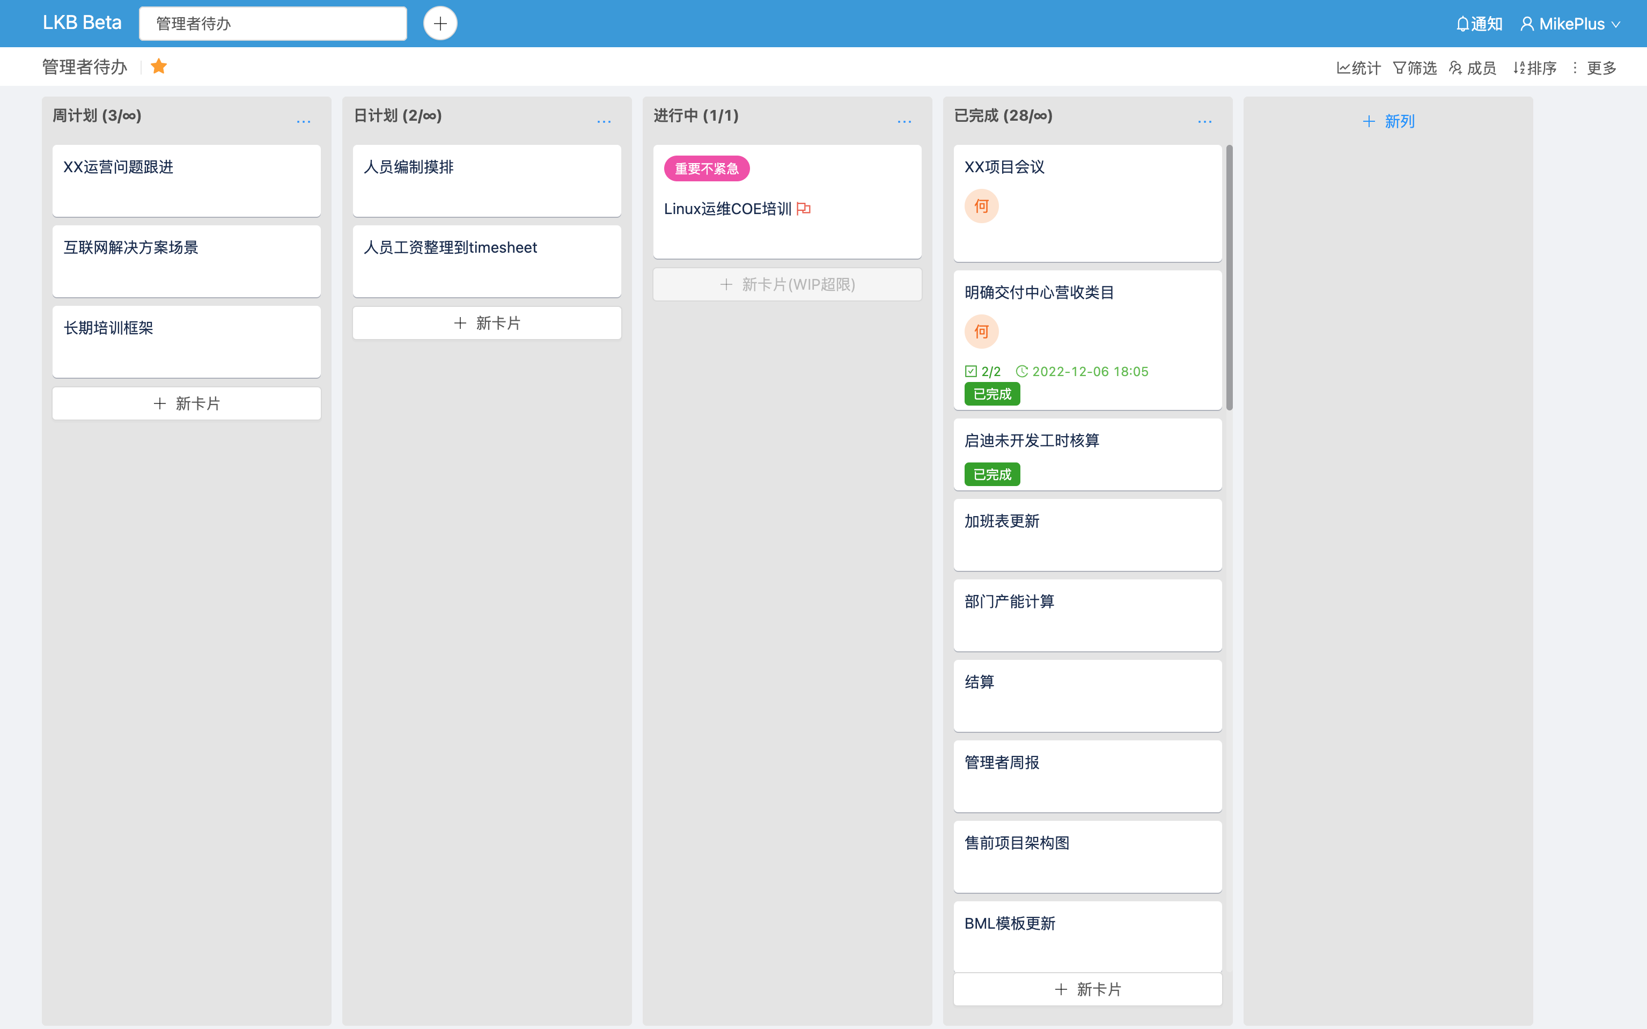Click the 已完成 column scrollbar
Screen dimensions: 1647x1029
[x=1229, y=278]
